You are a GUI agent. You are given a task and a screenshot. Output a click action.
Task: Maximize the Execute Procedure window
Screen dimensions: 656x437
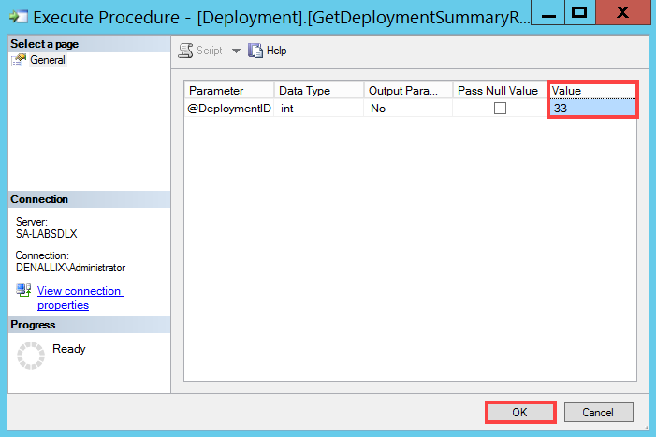[x=579, y=12]
